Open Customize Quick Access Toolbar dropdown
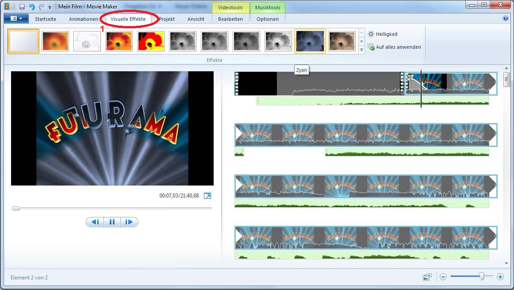This screenshot has width=514, height=290. coord(50,7)
